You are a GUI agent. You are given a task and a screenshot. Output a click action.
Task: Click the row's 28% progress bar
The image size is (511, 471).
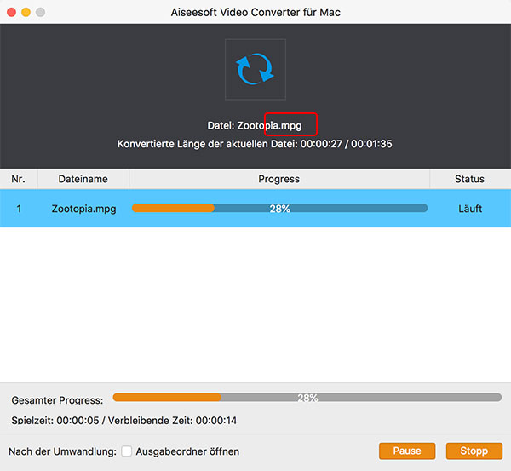279,209
